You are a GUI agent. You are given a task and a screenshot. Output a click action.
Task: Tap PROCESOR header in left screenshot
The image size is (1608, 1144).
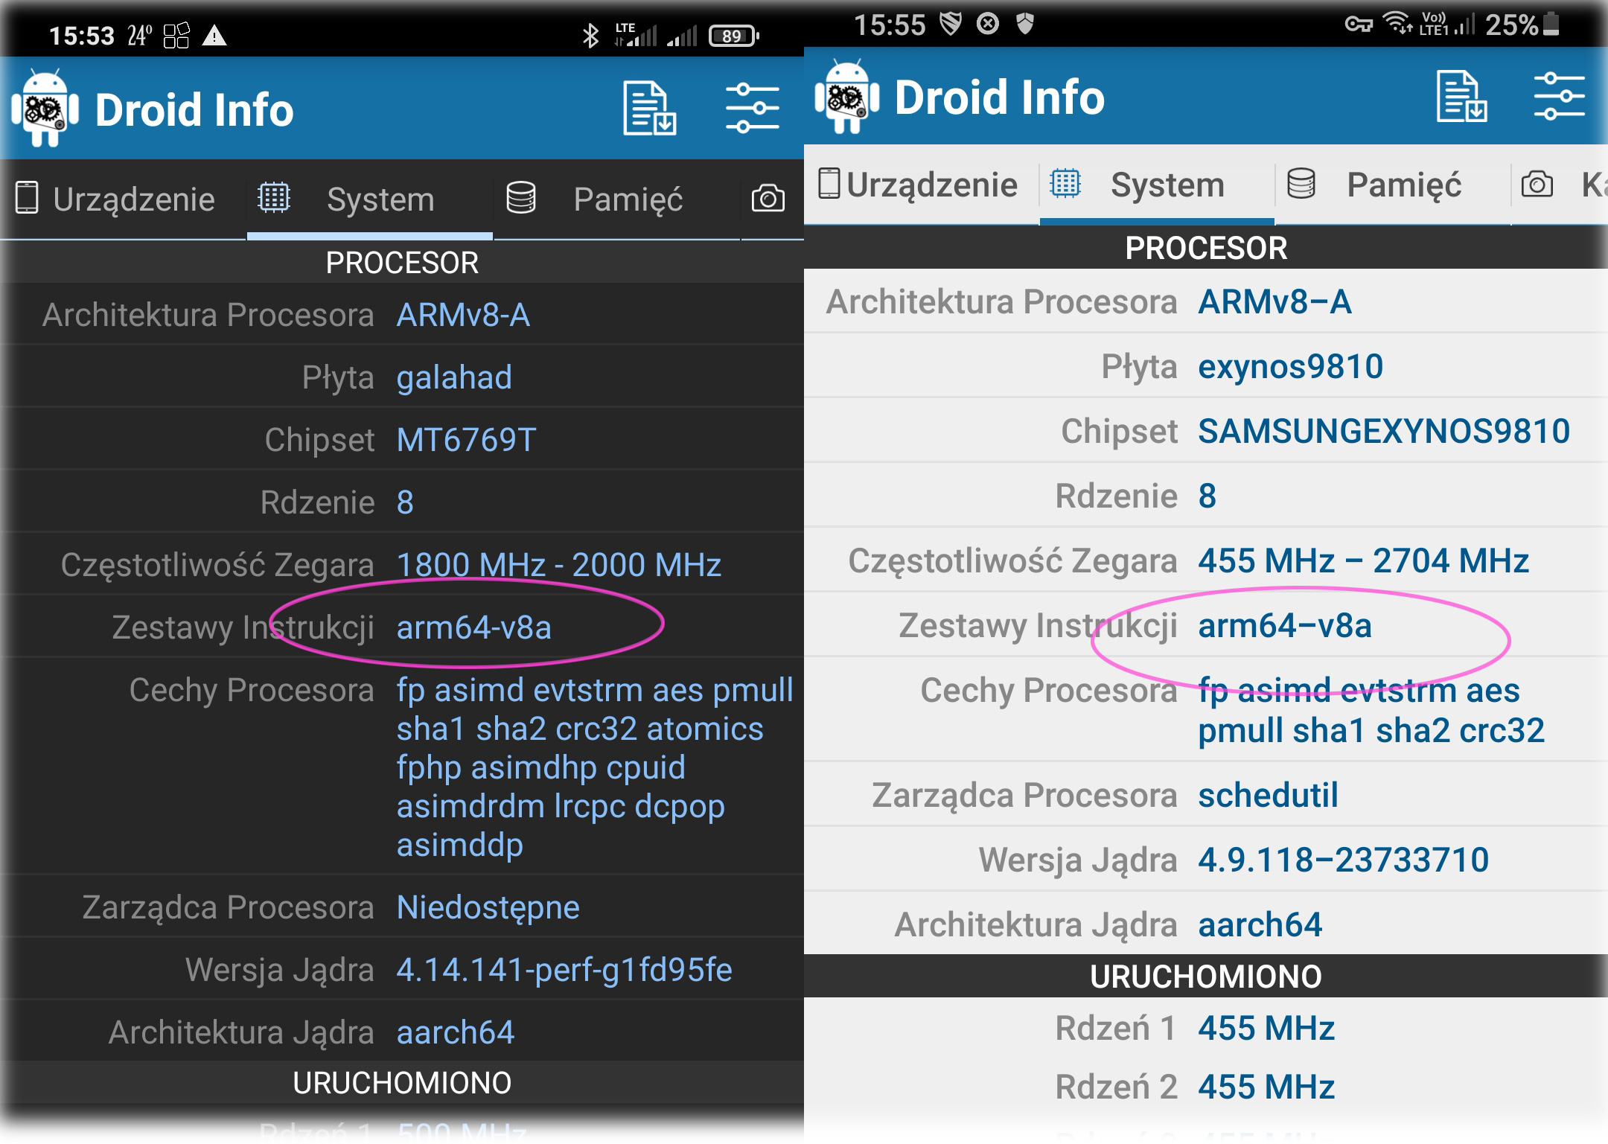click(x=402, y=263)
